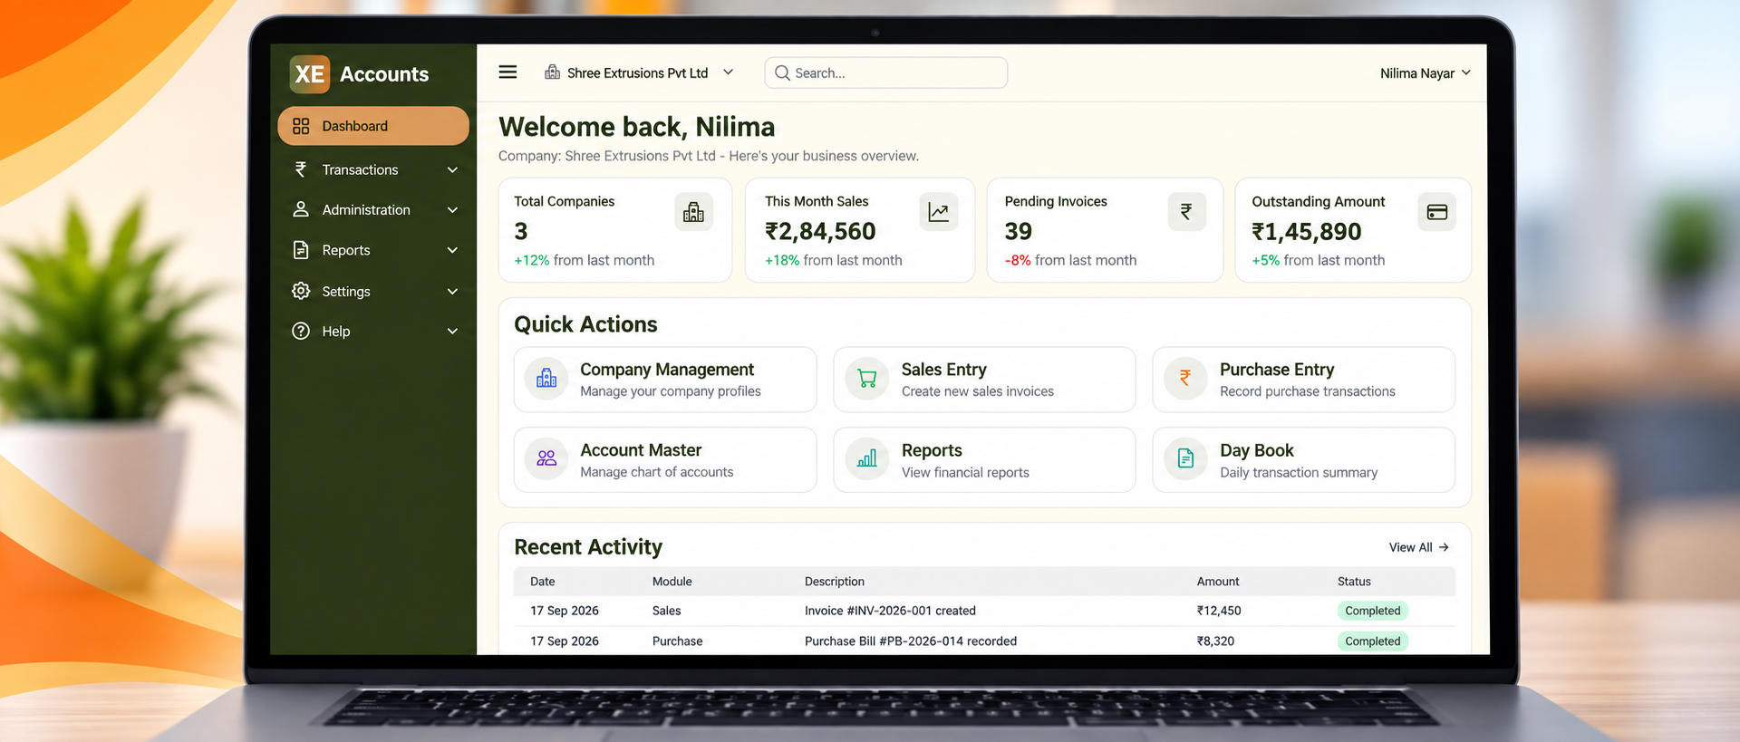The height and width of the screenshot is (742, 1740).
Task: Click the Shree Extrusions Pvt Ltd company name
Action: (x=637, y=72)
